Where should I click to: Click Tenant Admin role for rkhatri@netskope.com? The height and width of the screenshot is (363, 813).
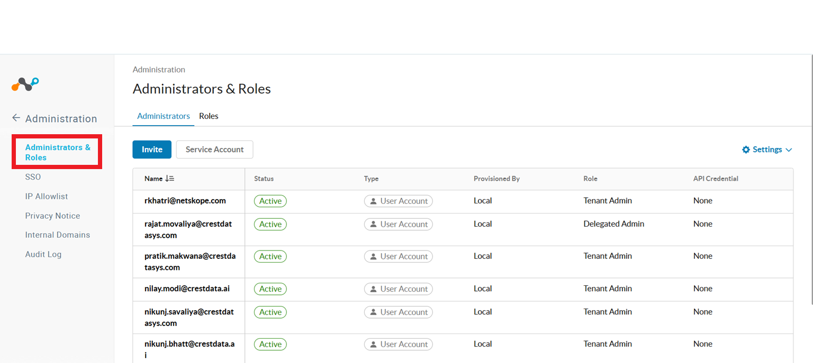(608, 201)
